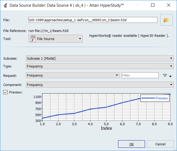Image resolution: width=177 pixels, height=151 pixels.
Task: Click into the File path text field
Action: click(93, 20)
